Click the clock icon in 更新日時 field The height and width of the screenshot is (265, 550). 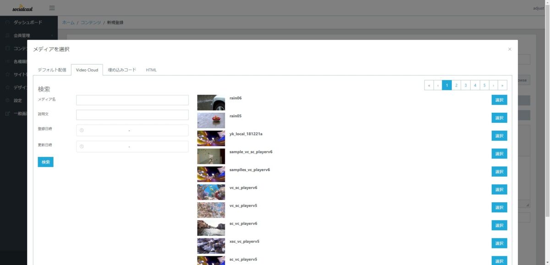coord(82,147)
